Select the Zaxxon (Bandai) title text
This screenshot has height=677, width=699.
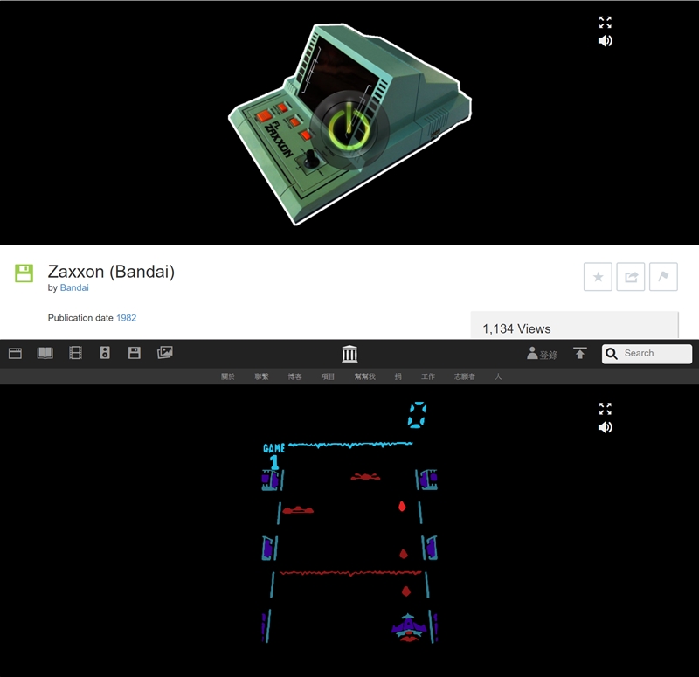[111, 272]
